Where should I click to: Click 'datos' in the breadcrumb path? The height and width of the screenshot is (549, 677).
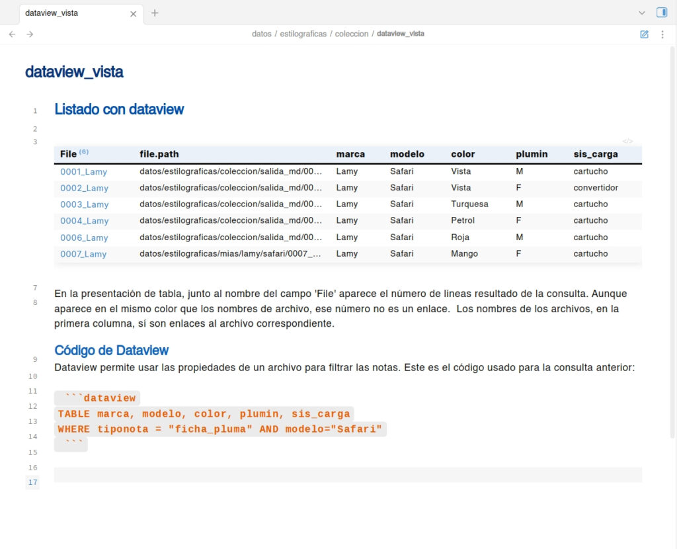coord(261,34)
